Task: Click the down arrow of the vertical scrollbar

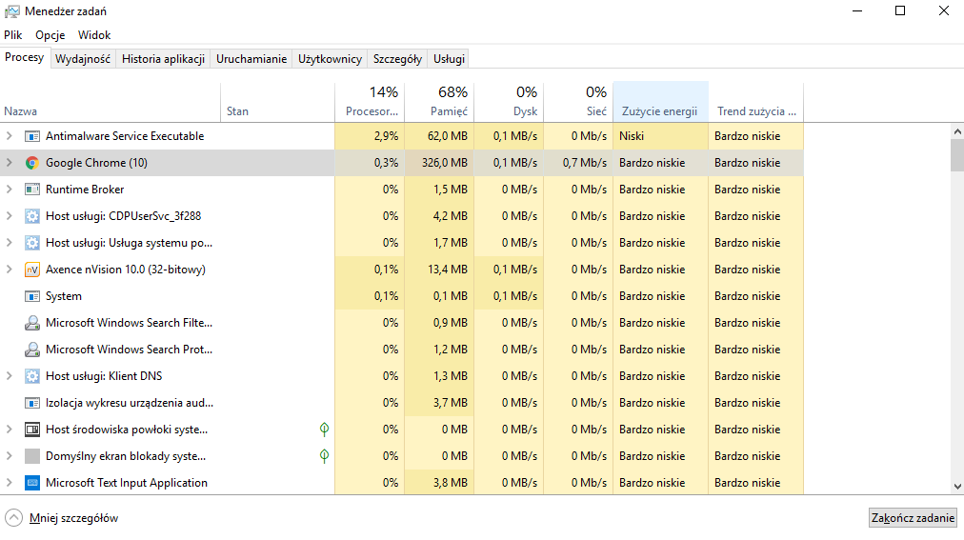Action: pos(956,488)
